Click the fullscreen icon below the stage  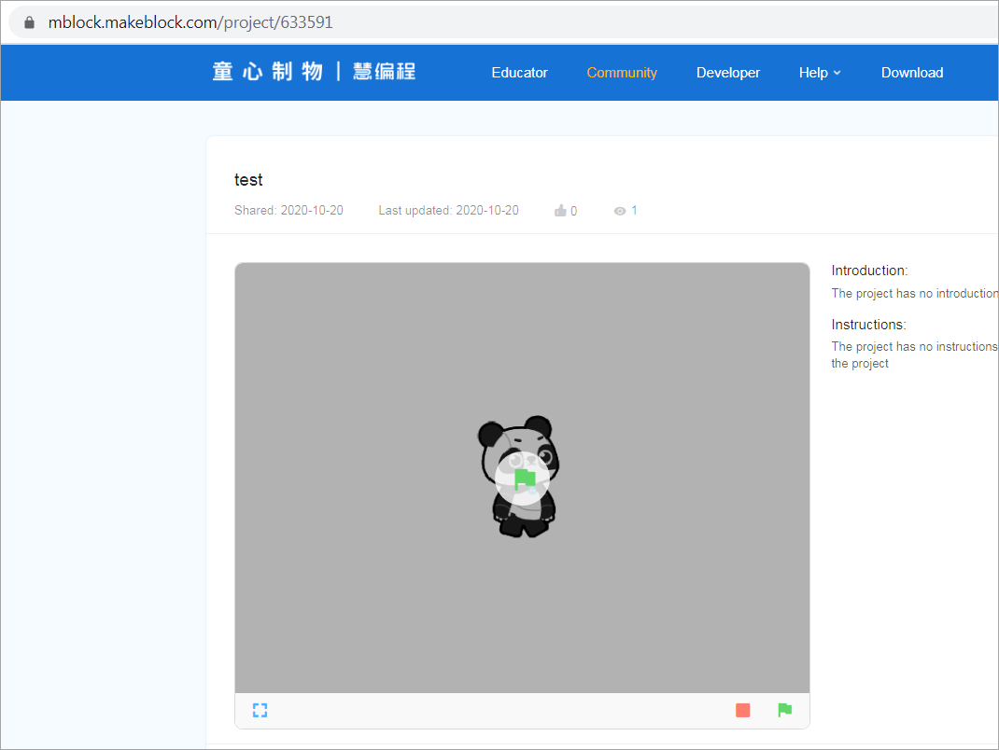[x=260, y=710]
